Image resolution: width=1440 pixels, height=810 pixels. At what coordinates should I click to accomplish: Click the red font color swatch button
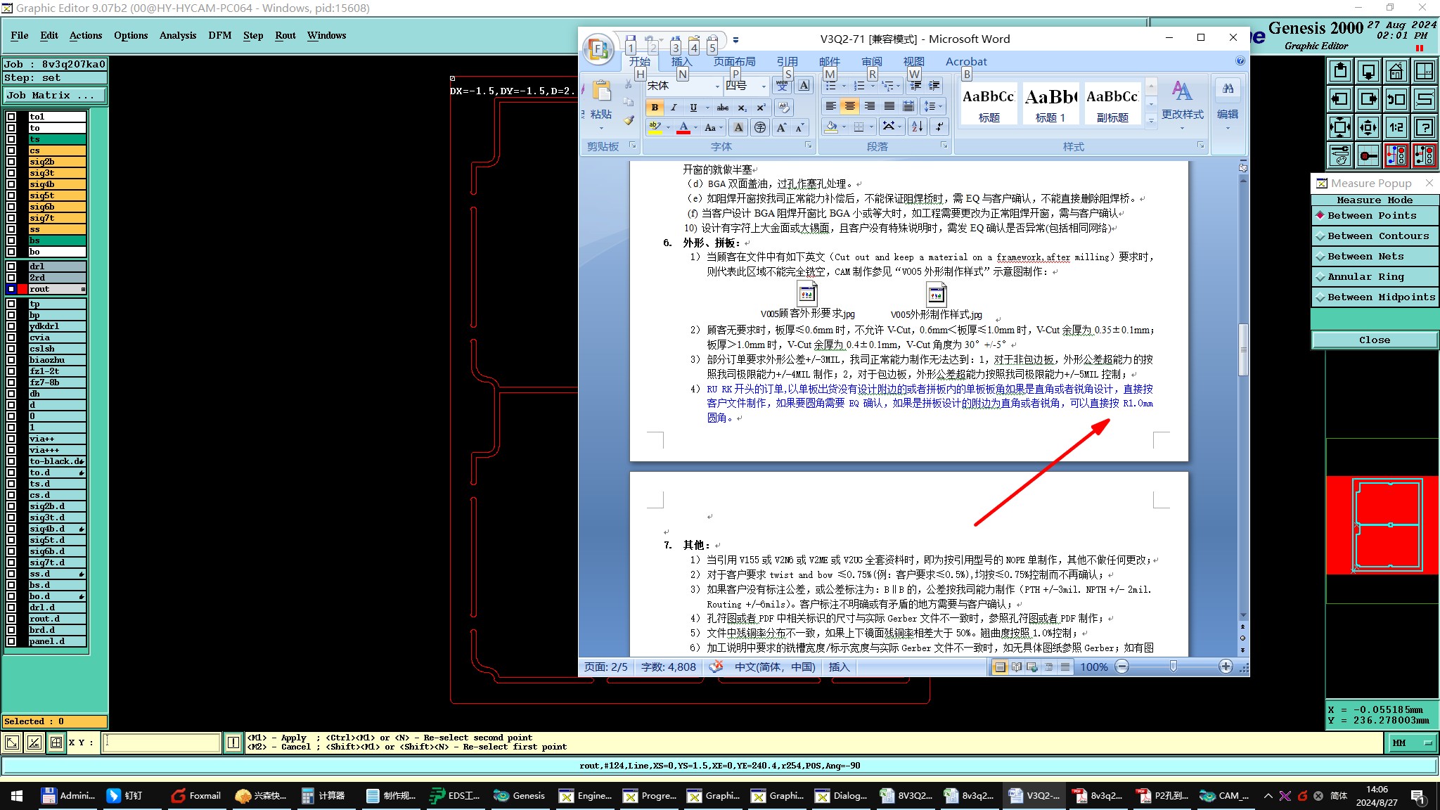pyautogui.click(x=683, y=127)
